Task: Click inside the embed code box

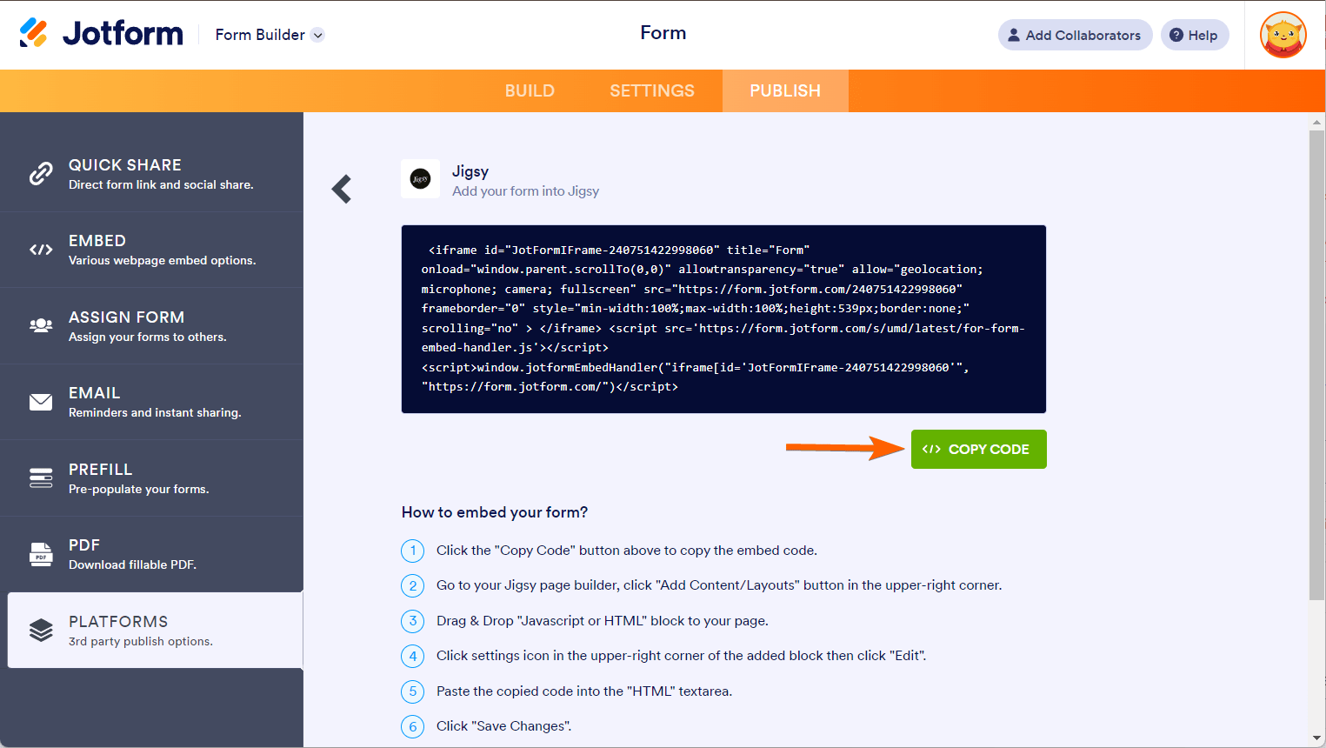Action: [x=723, y=318]
